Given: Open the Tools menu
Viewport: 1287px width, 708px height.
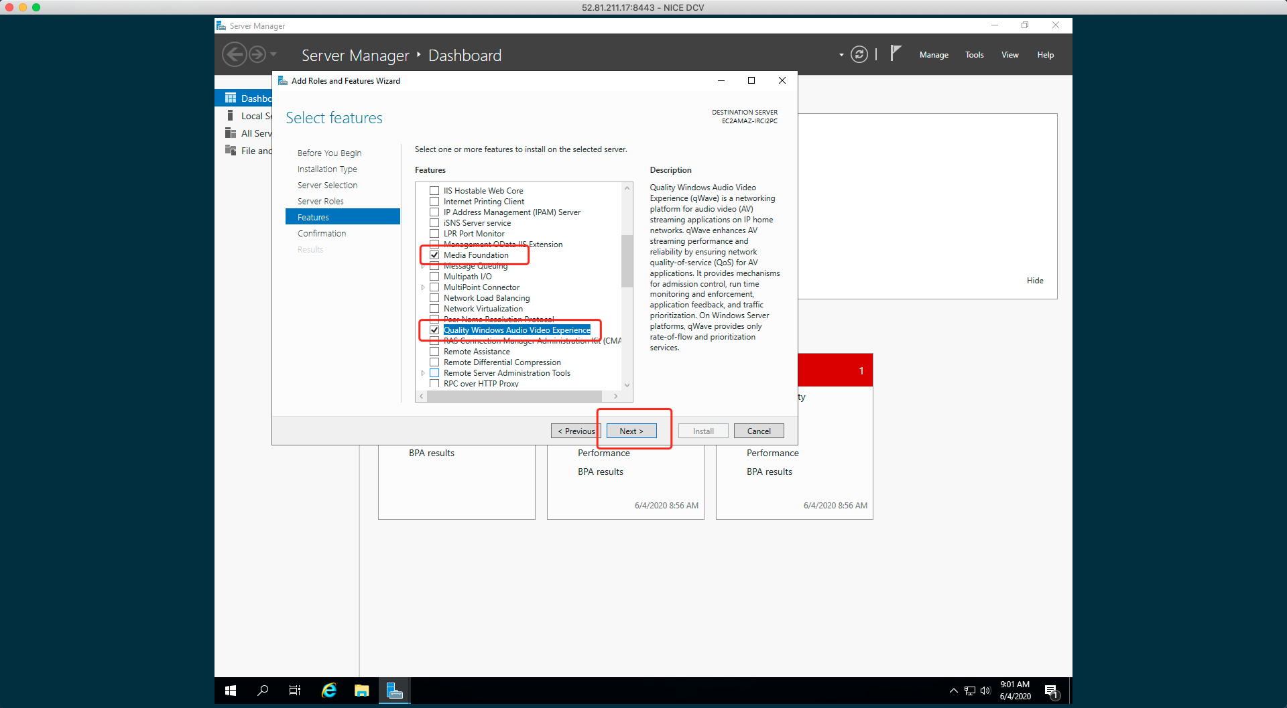Looking at the screenshot, I should pos(974,55).
